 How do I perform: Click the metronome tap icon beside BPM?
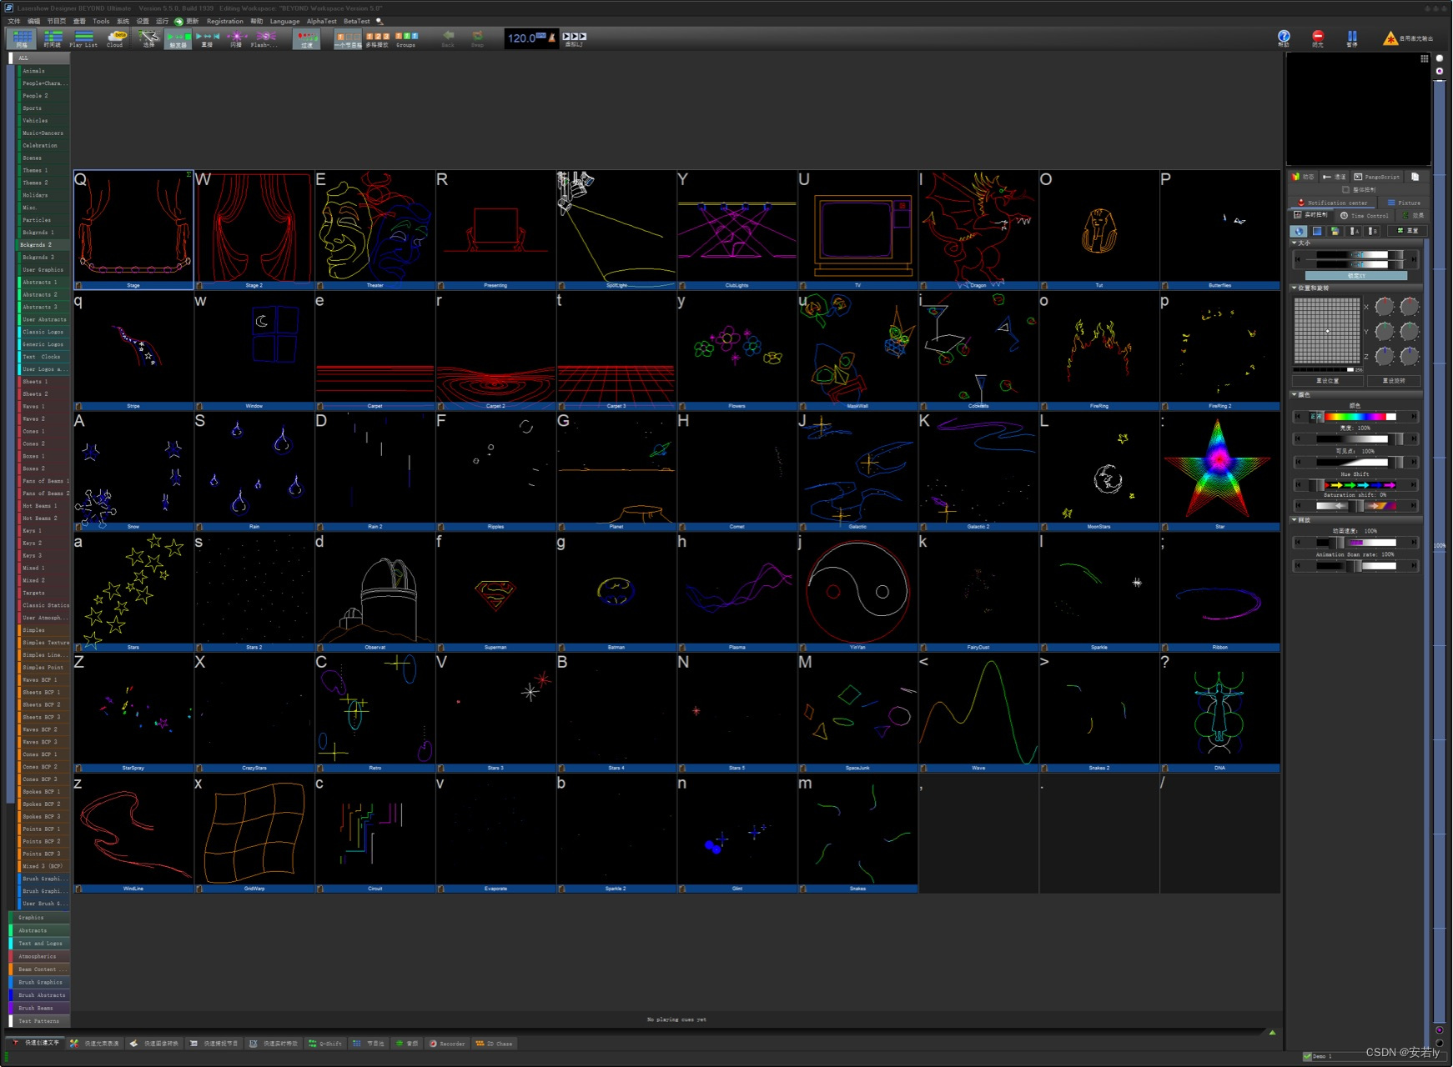pos(551,38)
